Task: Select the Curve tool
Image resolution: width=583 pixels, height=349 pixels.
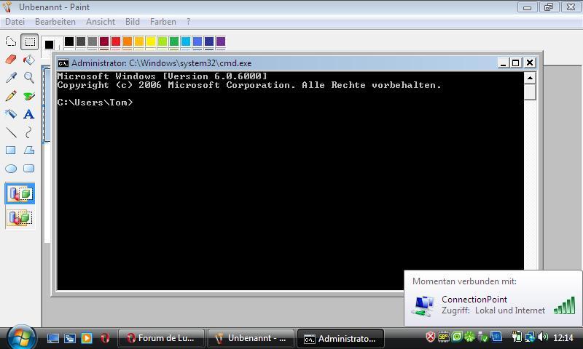Action: [x=29, y=132]
